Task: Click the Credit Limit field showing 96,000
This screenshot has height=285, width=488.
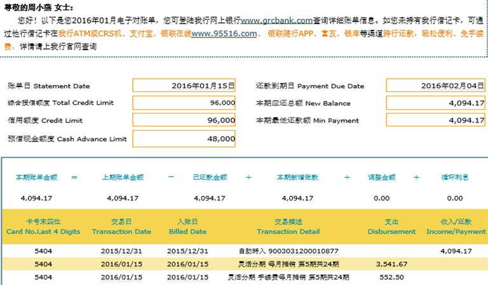Action: [184, 120]
